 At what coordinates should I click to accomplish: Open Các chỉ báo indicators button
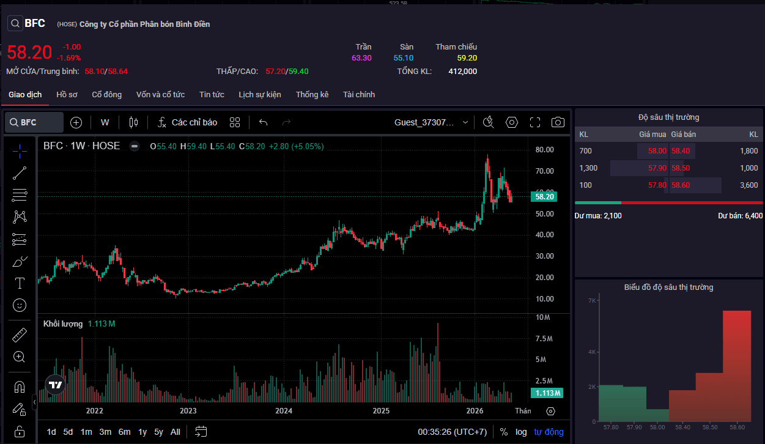click(x=187, y=122)
